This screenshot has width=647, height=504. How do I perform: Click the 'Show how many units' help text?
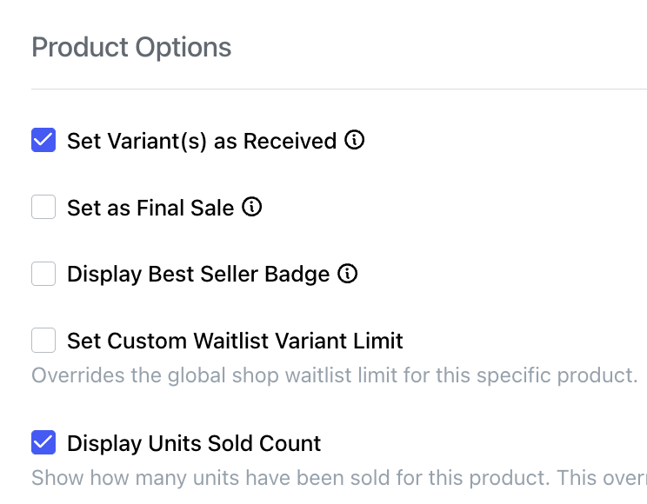coord(339,478)
